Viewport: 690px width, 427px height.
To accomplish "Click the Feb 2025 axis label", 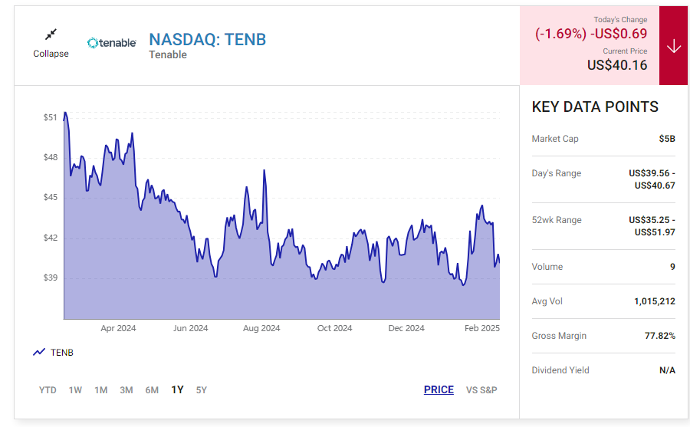I will pos(482,328).
